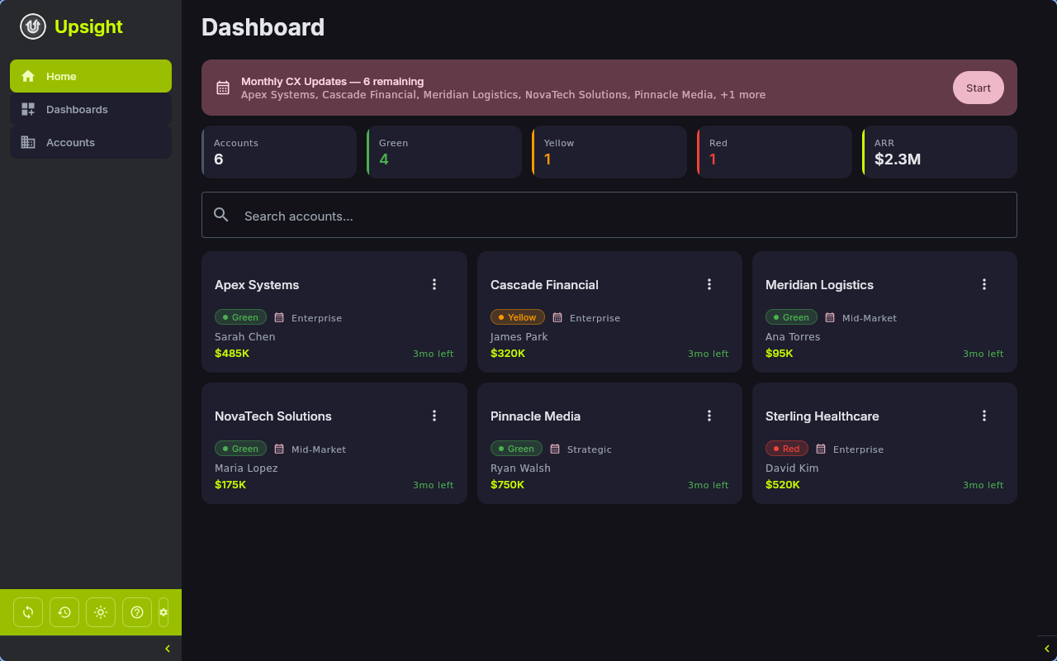The image size is (1057, 661).
Task: Open help via the question mark icon
Action: 136,611
